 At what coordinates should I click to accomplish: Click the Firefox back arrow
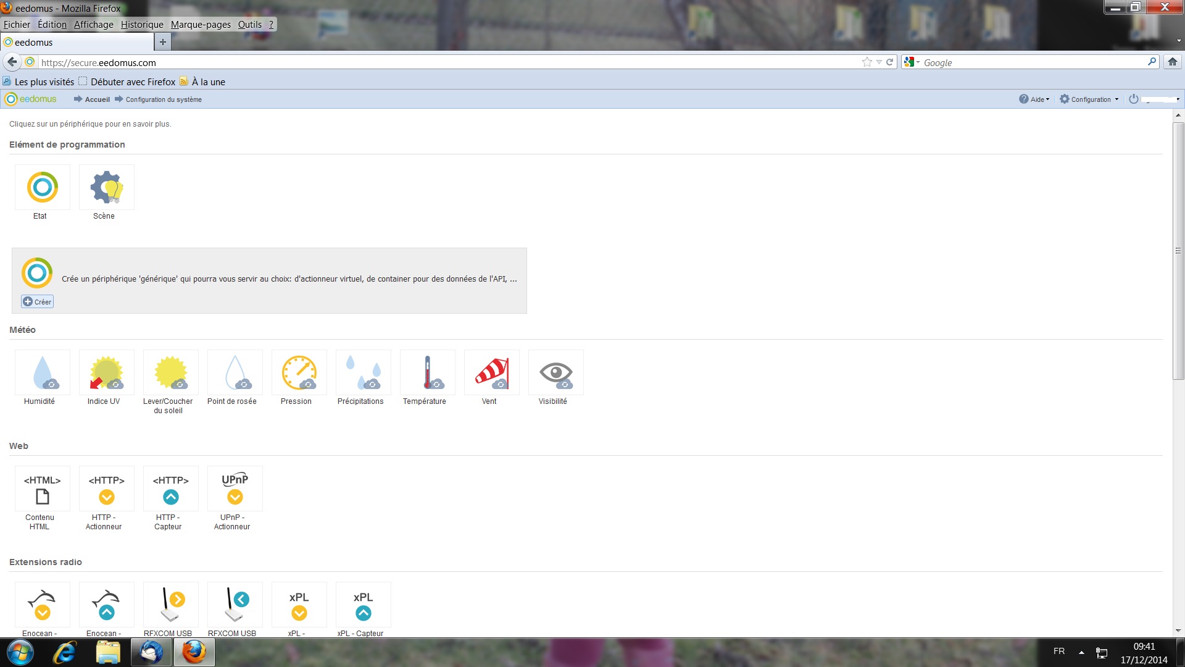[x=12, y=62]
